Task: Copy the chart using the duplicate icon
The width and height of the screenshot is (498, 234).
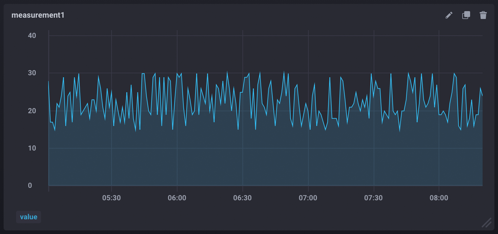Action: pos(466,15)
